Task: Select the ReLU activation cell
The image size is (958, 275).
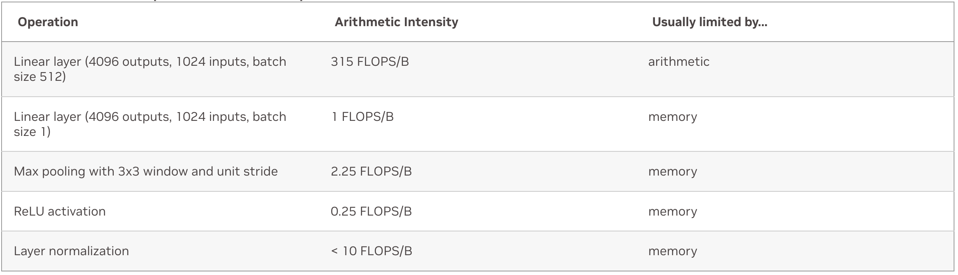Action: click(60, 211)
